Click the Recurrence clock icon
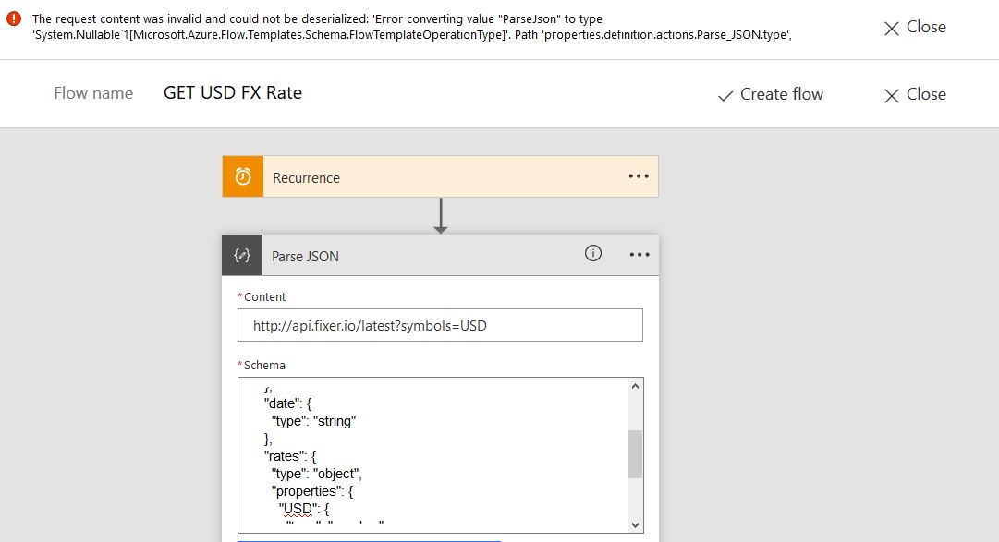 point(243,177)
